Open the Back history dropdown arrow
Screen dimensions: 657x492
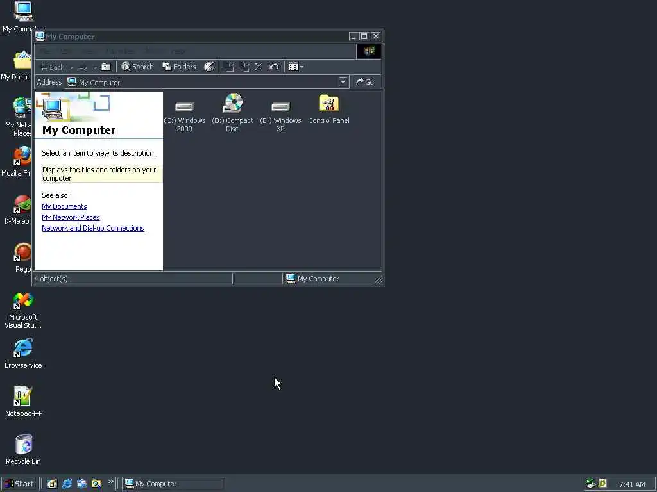point(72,67)
